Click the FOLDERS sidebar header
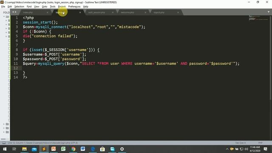This screenshot has height=153, width=272. coord(6,12)
